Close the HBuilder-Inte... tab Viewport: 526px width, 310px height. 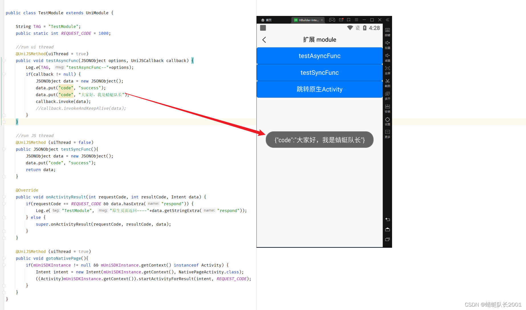pos(322,20)
